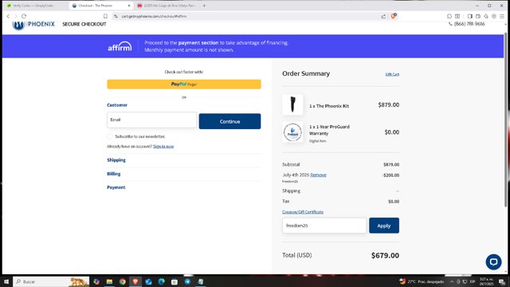This screenshot has width=510, height=287.
Task: Open Telegram from the taskbar
Action: (187, 281)
